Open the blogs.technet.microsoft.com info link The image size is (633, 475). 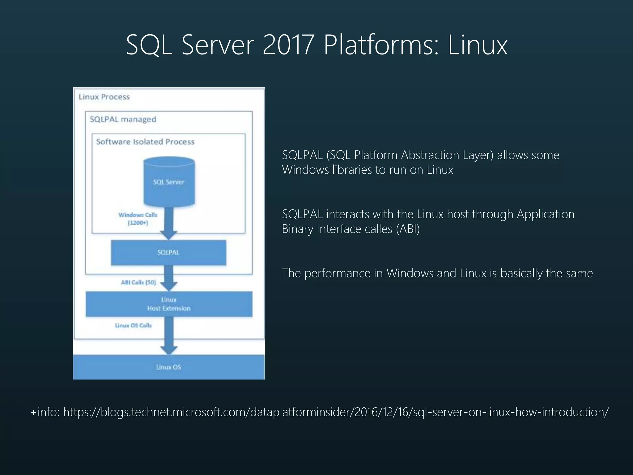coord(336,412)
